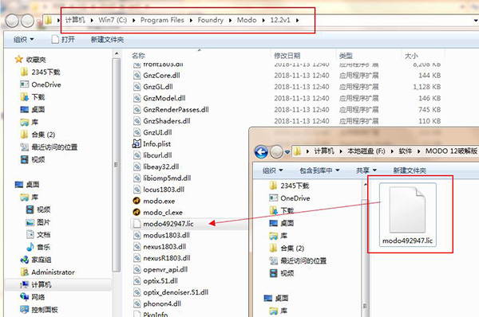Click 打开 button in the Modo window toolbar

click(x=63, y=40)
